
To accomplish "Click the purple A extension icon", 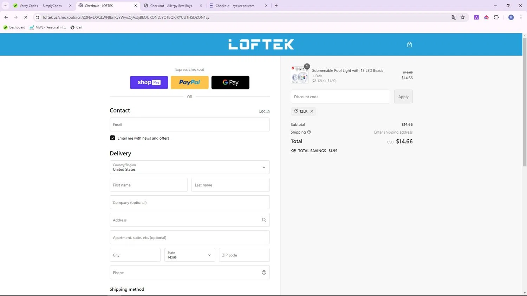I will [x=476, y=17].
